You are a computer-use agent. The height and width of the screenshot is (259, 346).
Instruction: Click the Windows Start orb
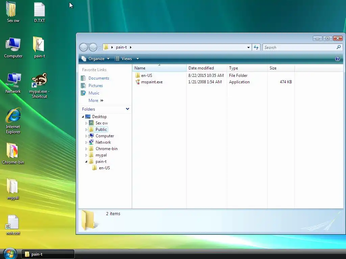pyautogui.click(x=10, y=253)
